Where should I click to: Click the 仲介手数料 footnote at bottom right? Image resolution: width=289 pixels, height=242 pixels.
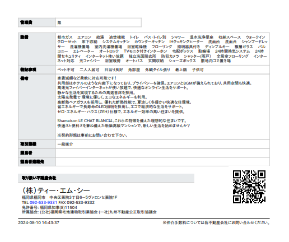click(216, 222)
